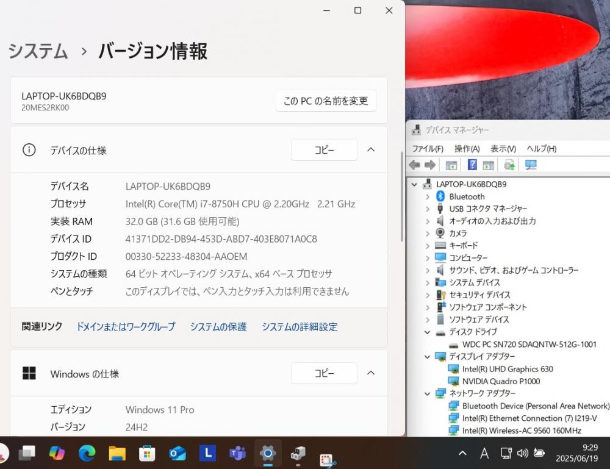The height and width of the screenshot is (469, 610).
Task: Select the ソフトウェア コンポーネント category
Action: pos(488,307)
